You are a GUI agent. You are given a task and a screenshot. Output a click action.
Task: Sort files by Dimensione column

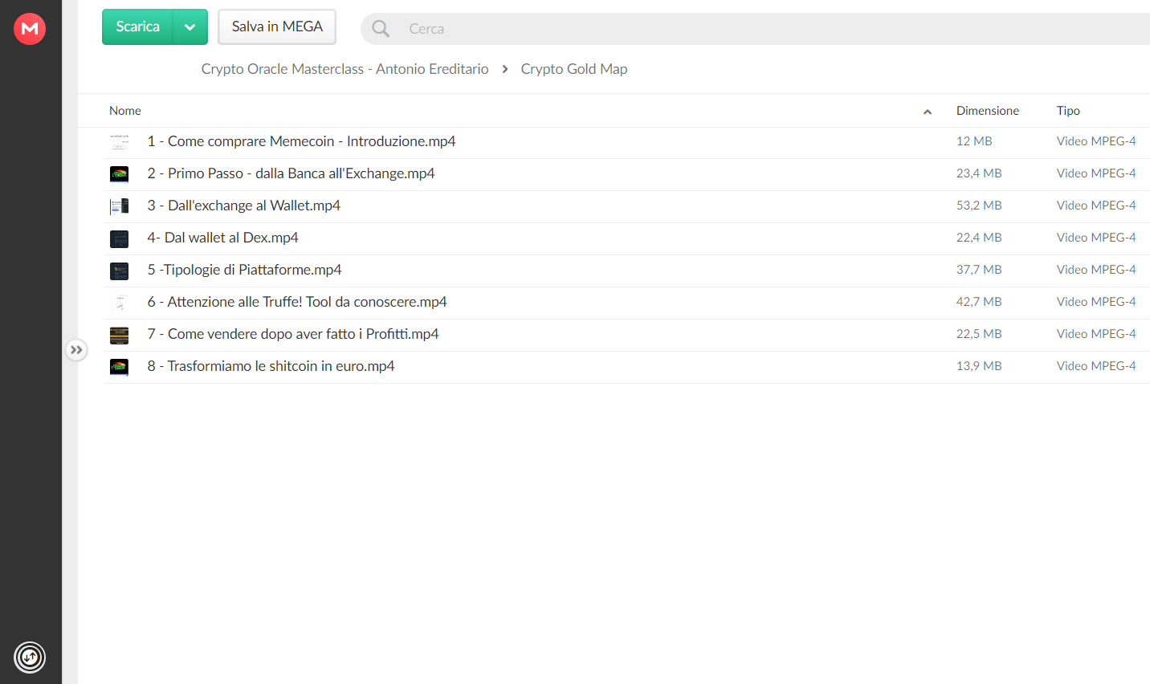click(x=987, y=111)
